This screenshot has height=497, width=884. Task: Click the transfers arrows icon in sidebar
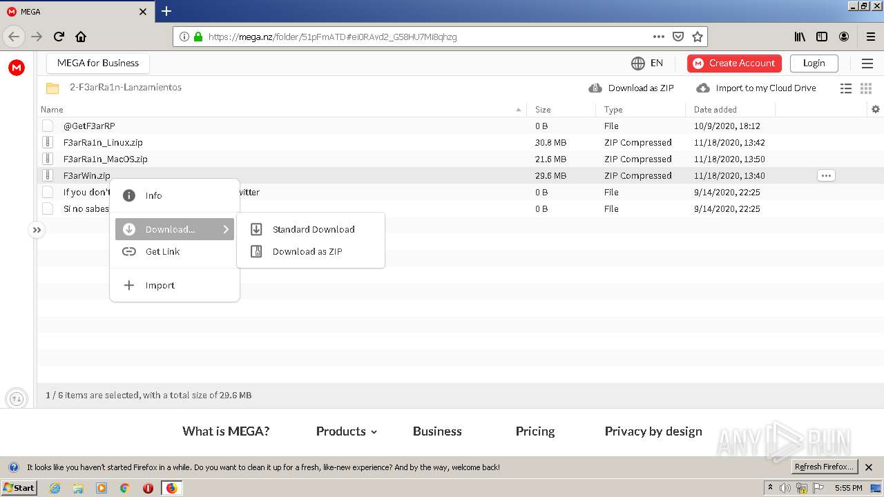click(17, 398)
